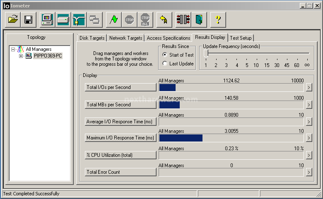Select the Last Update radio button

click(x=164, y=63)
